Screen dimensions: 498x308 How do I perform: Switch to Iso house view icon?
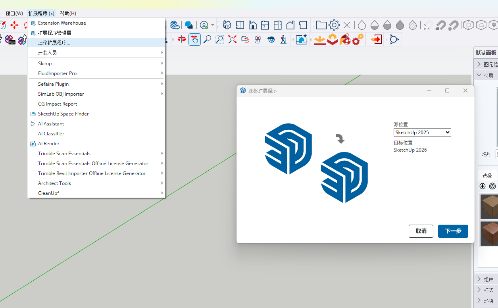[227, 25]
